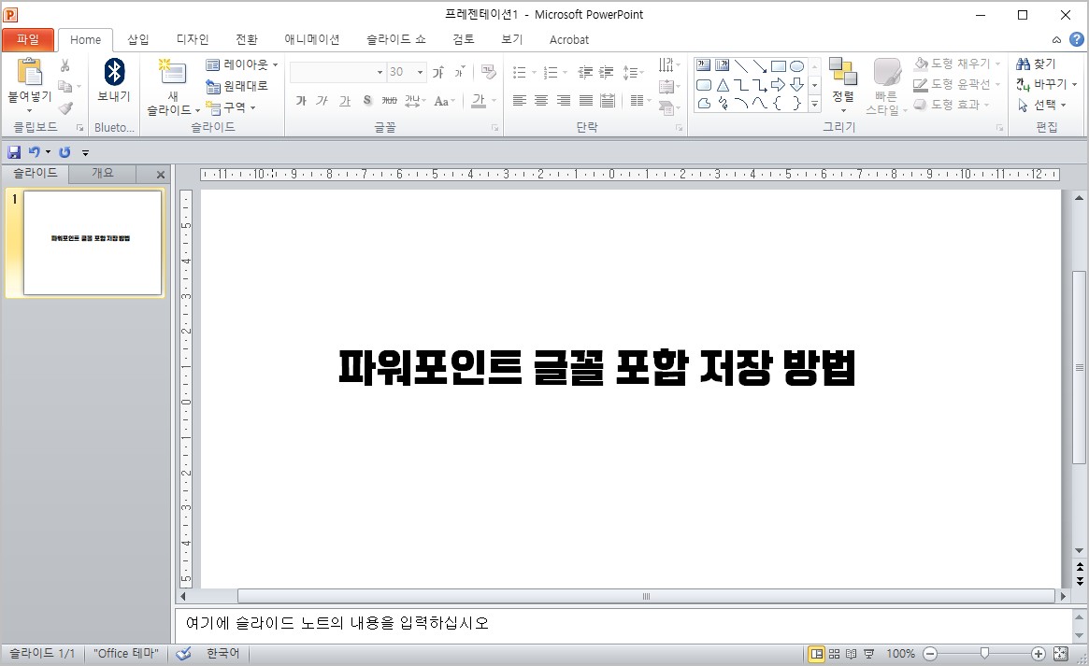Select the Isosceles Triangle shape
Image resolution: width=1089 pixels, height=666 pixels.
[x=723, y=85]
